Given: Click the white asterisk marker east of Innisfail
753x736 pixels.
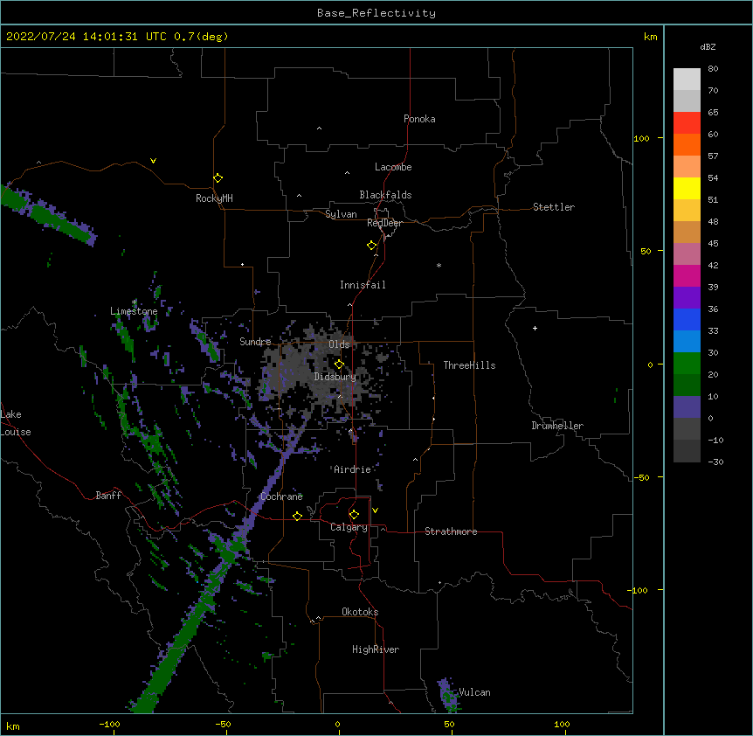Looking at the screenshot, I should (x=439, y=265).
